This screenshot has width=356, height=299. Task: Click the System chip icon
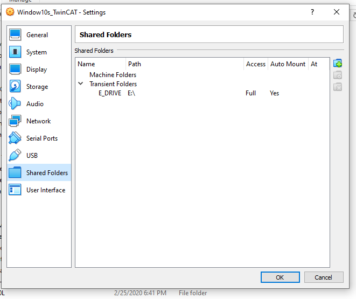point(15,52)
